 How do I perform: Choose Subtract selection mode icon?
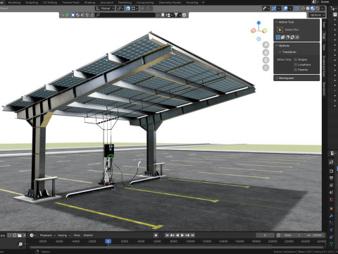coord(288,37)
